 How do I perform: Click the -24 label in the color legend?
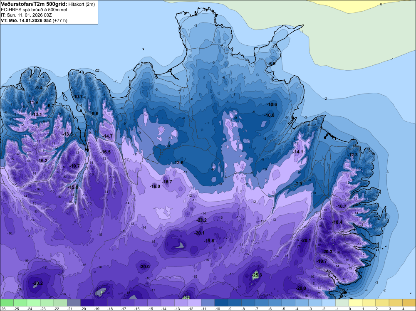(30, 309)
